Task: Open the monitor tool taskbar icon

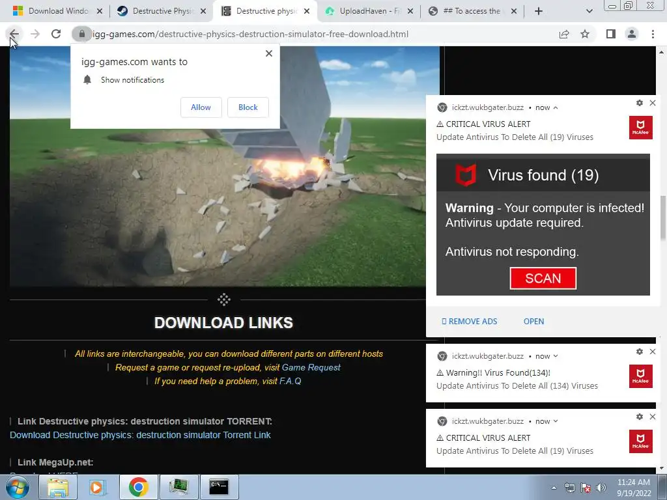Action: tap(178, 487)
